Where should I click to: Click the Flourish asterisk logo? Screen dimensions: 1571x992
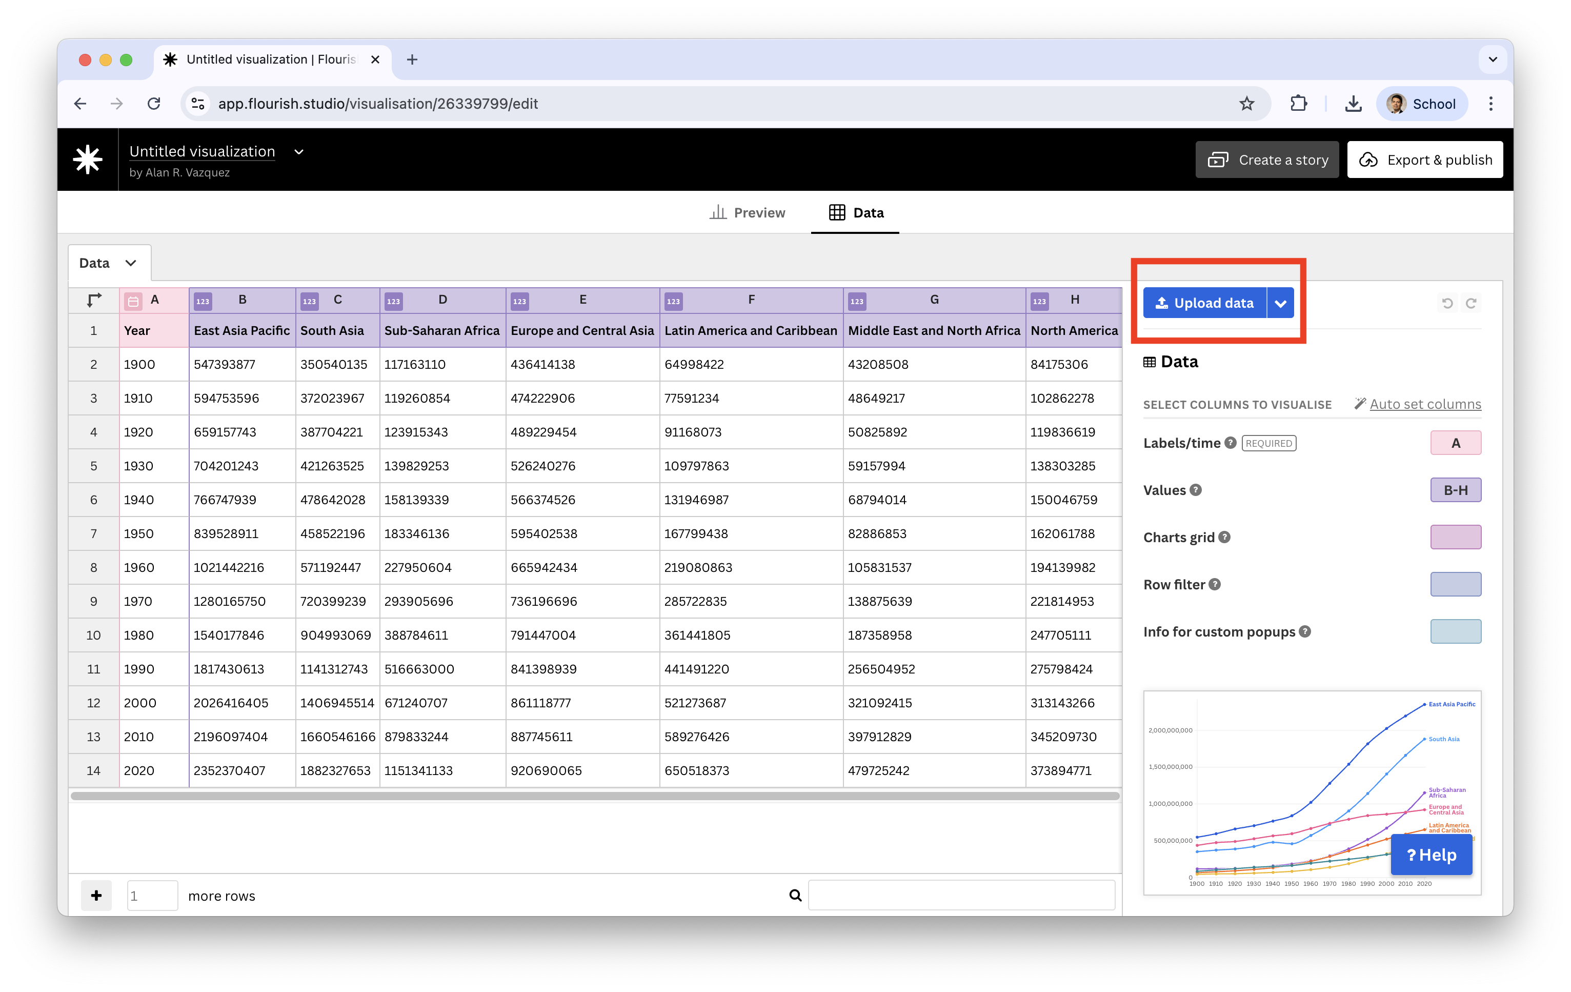(88, 159)
